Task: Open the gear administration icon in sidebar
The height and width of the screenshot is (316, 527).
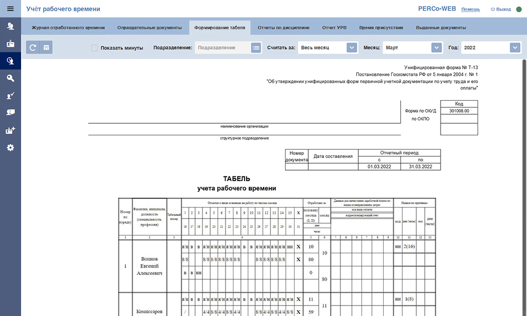Action: [11, 147]
